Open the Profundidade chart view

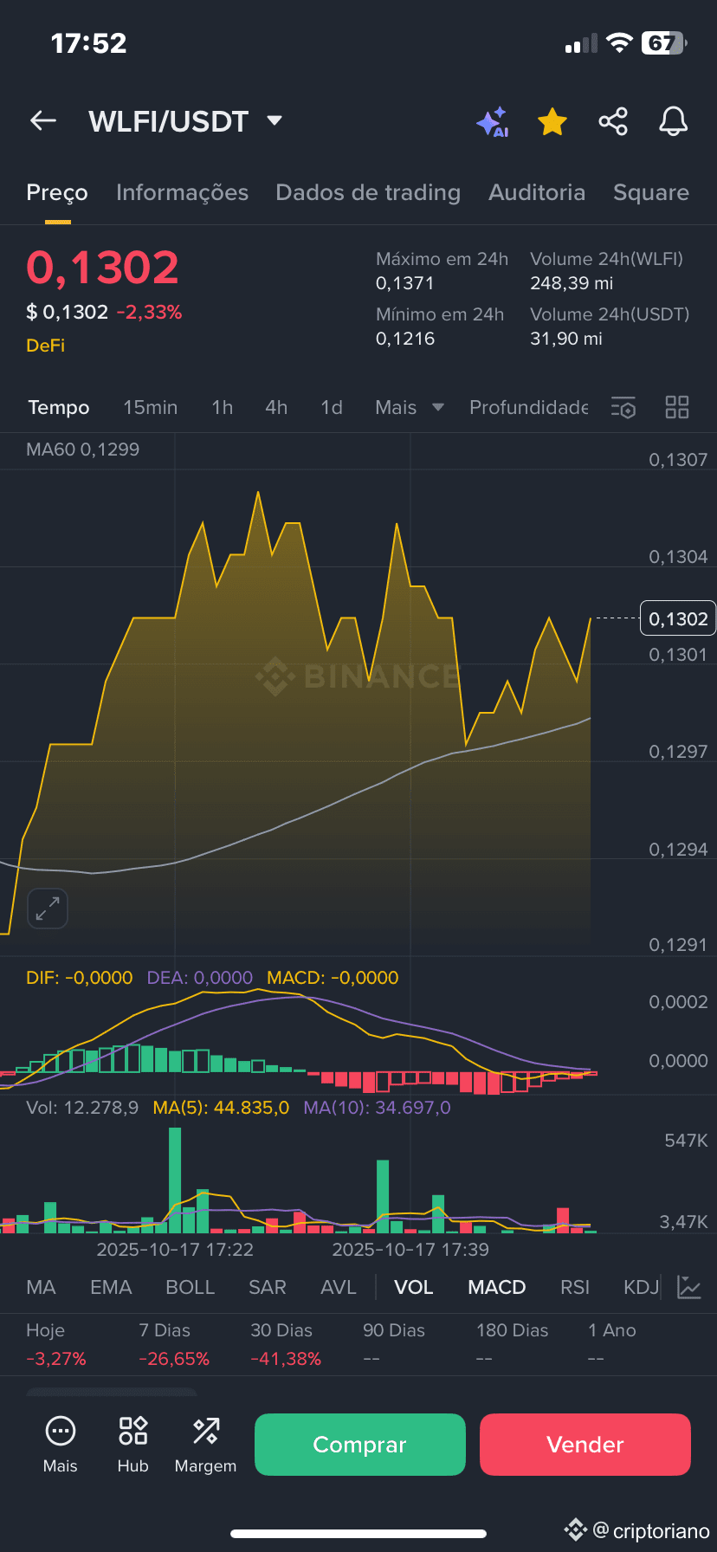(x=528, y=407)
